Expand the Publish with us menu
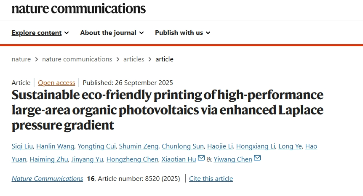 click(x=182, y=32)
